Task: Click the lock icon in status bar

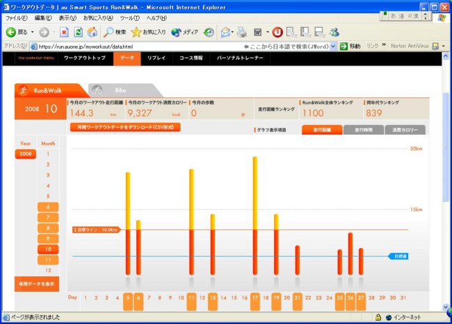Action: click(378, 317)
